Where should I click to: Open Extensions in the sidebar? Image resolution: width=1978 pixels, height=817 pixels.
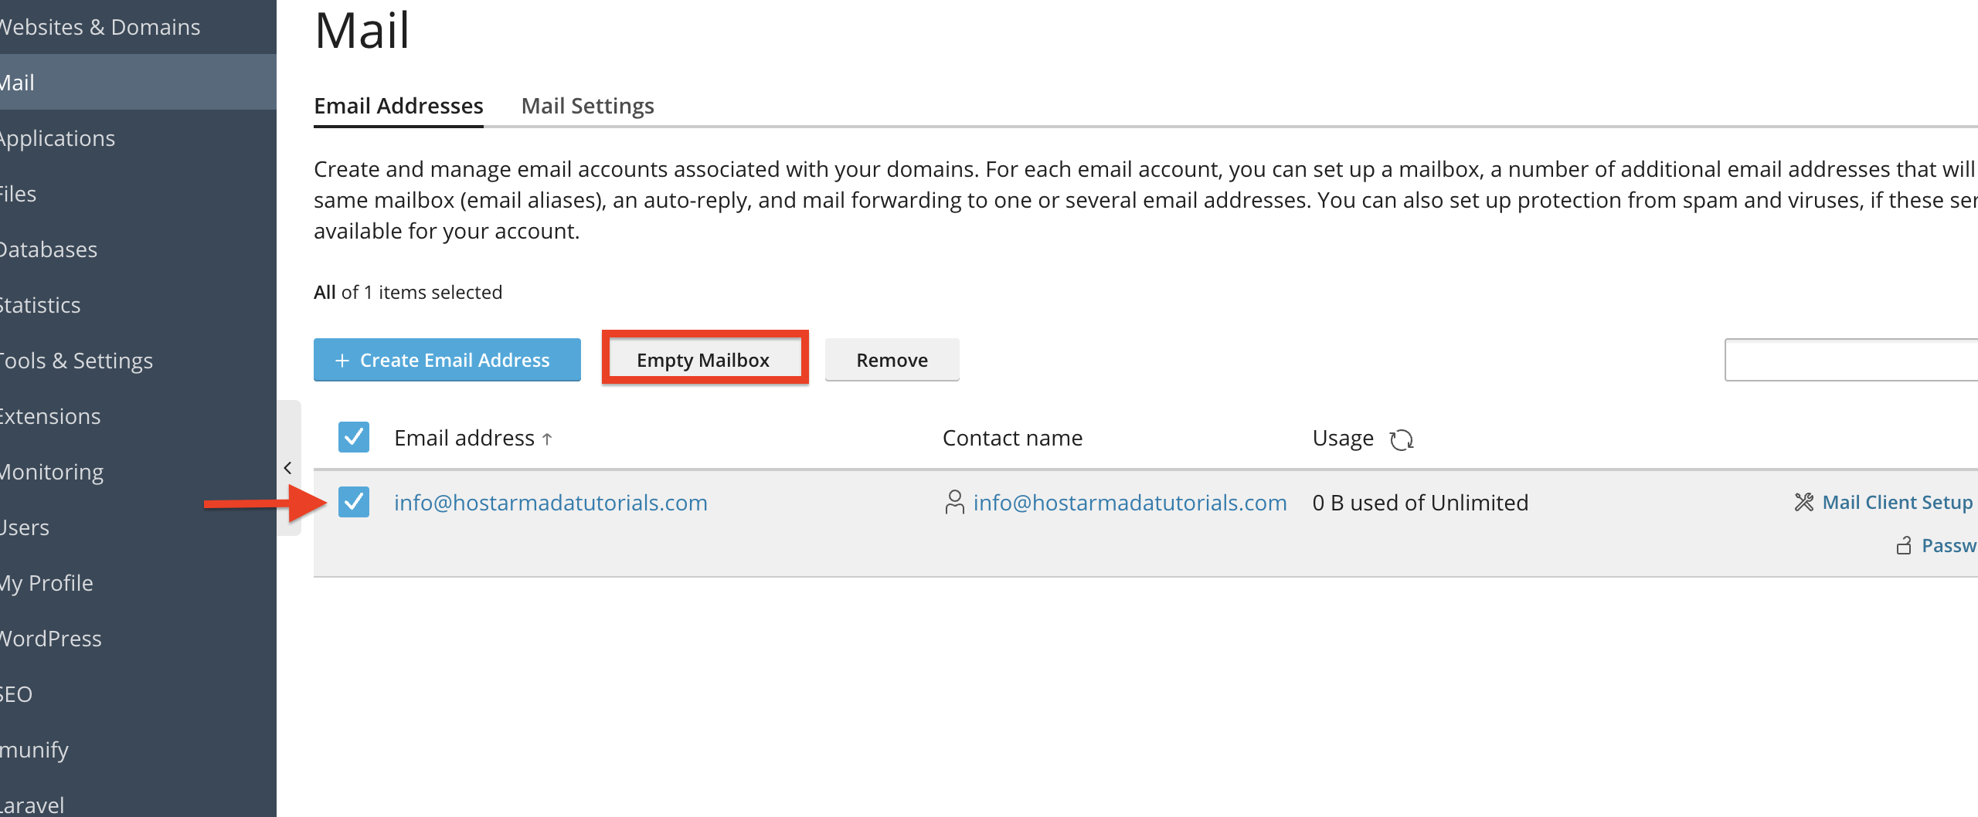(x=138, y=416)
